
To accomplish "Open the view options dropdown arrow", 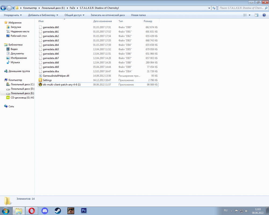I will point(249,15).
